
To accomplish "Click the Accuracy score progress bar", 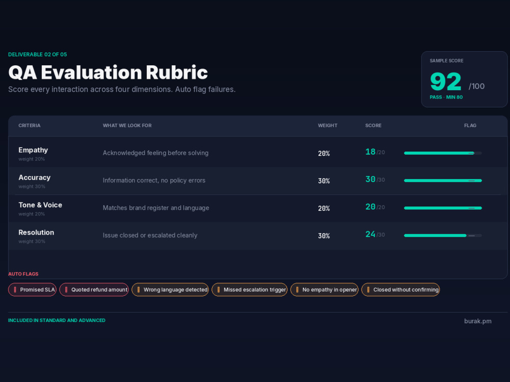I will point(443,181).
